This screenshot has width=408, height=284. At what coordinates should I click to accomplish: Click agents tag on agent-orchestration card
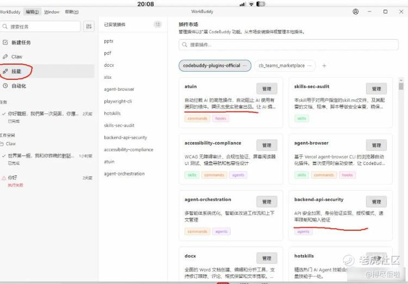pyautogui.click(x=221, y=231)
